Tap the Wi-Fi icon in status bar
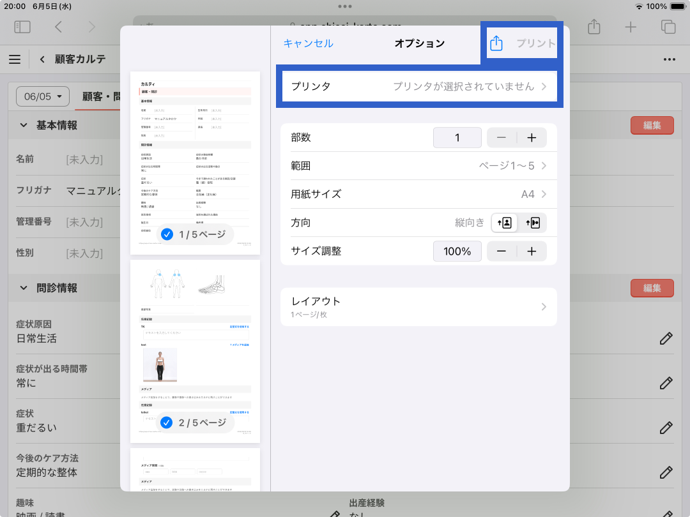Viewport: 690px width, 517px height. [639, 6]
